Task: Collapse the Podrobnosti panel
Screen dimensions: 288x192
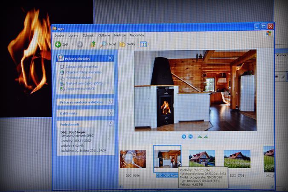Action: tap(110, 124)
